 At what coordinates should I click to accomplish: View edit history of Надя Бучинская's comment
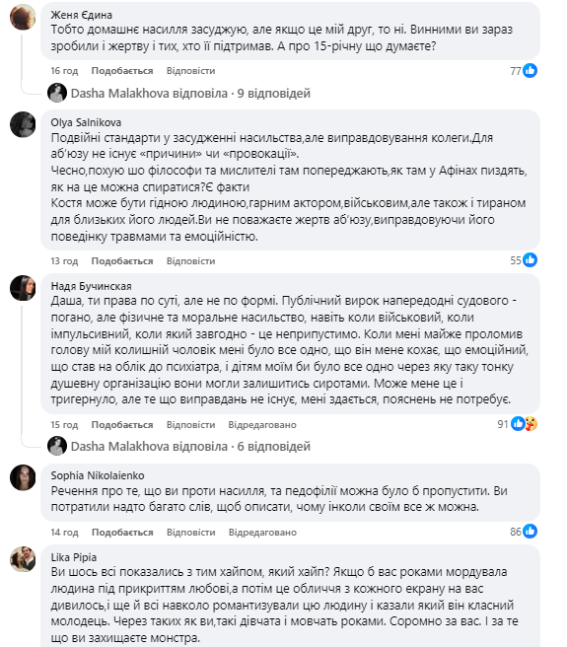[262, 425]
